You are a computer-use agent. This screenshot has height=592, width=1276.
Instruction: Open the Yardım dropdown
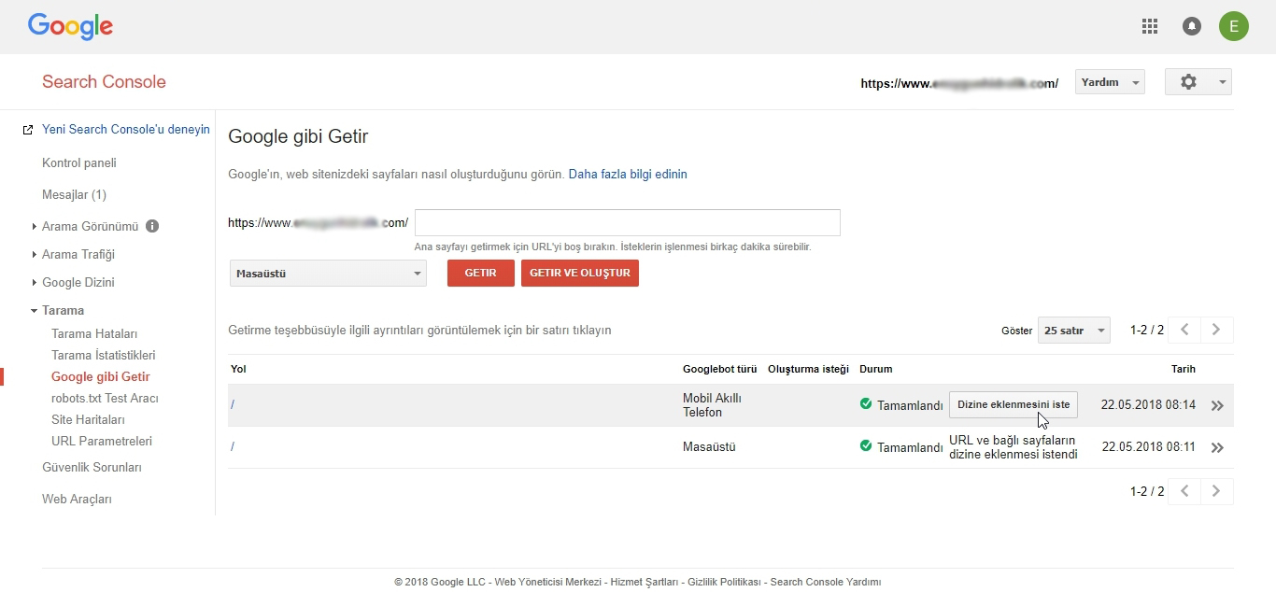pyautogui.click(x=1110, y=82)
